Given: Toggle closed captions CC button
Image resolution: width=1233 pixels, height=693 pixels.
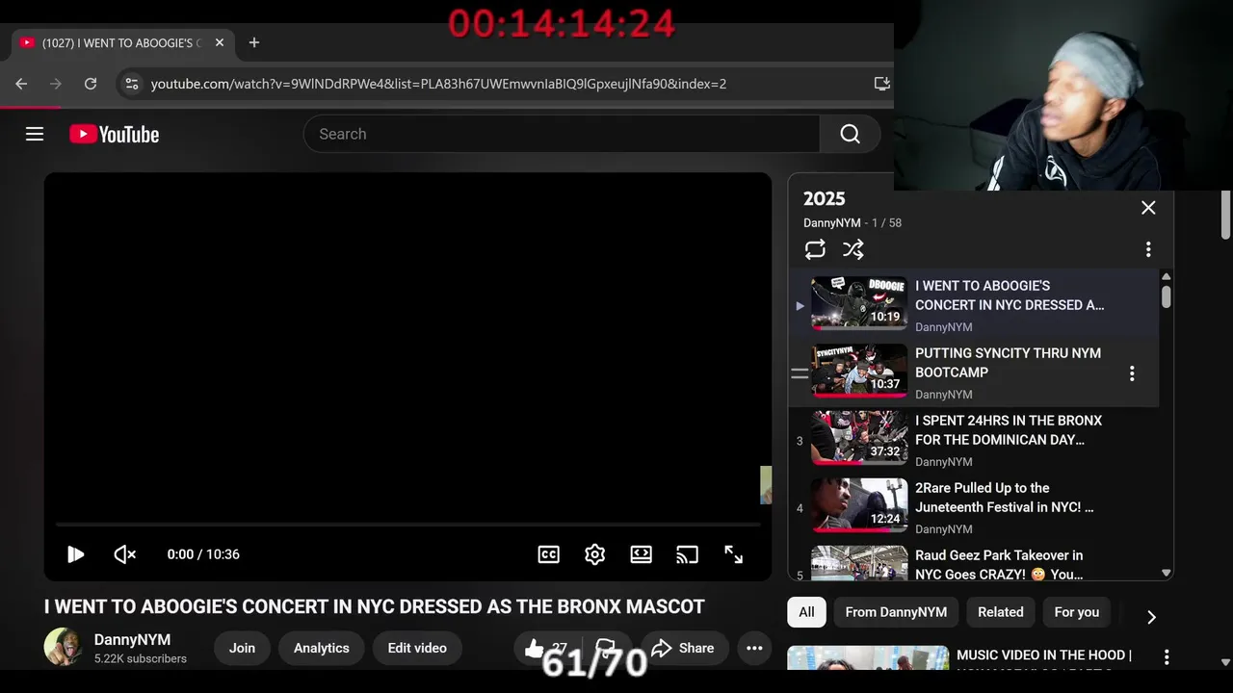Looking at the screenshot, I should coord(549,554).
